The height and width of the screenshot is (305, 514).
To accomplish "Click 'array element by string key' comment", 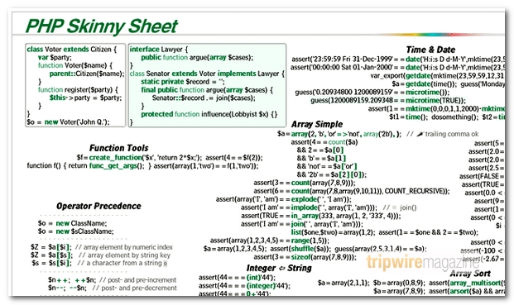I will [124, 255].
